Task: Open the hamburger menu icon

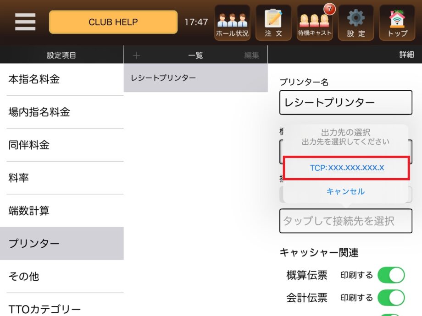Action: pos(25,22)
